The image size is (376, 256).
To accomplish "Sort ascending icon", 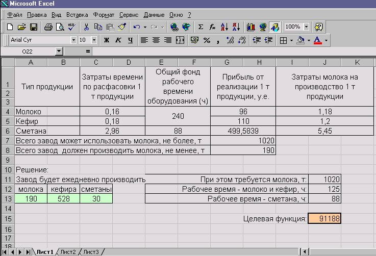I will (x=224, y=27).
